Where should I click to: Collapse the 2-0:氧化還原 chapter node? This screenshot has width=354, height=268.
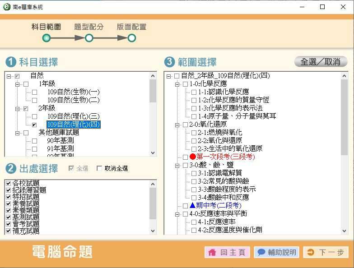tap(177, 125)
